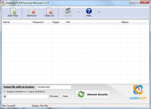Click the Password column header
This screenshot has height=109, width=151.
point(41,22)
